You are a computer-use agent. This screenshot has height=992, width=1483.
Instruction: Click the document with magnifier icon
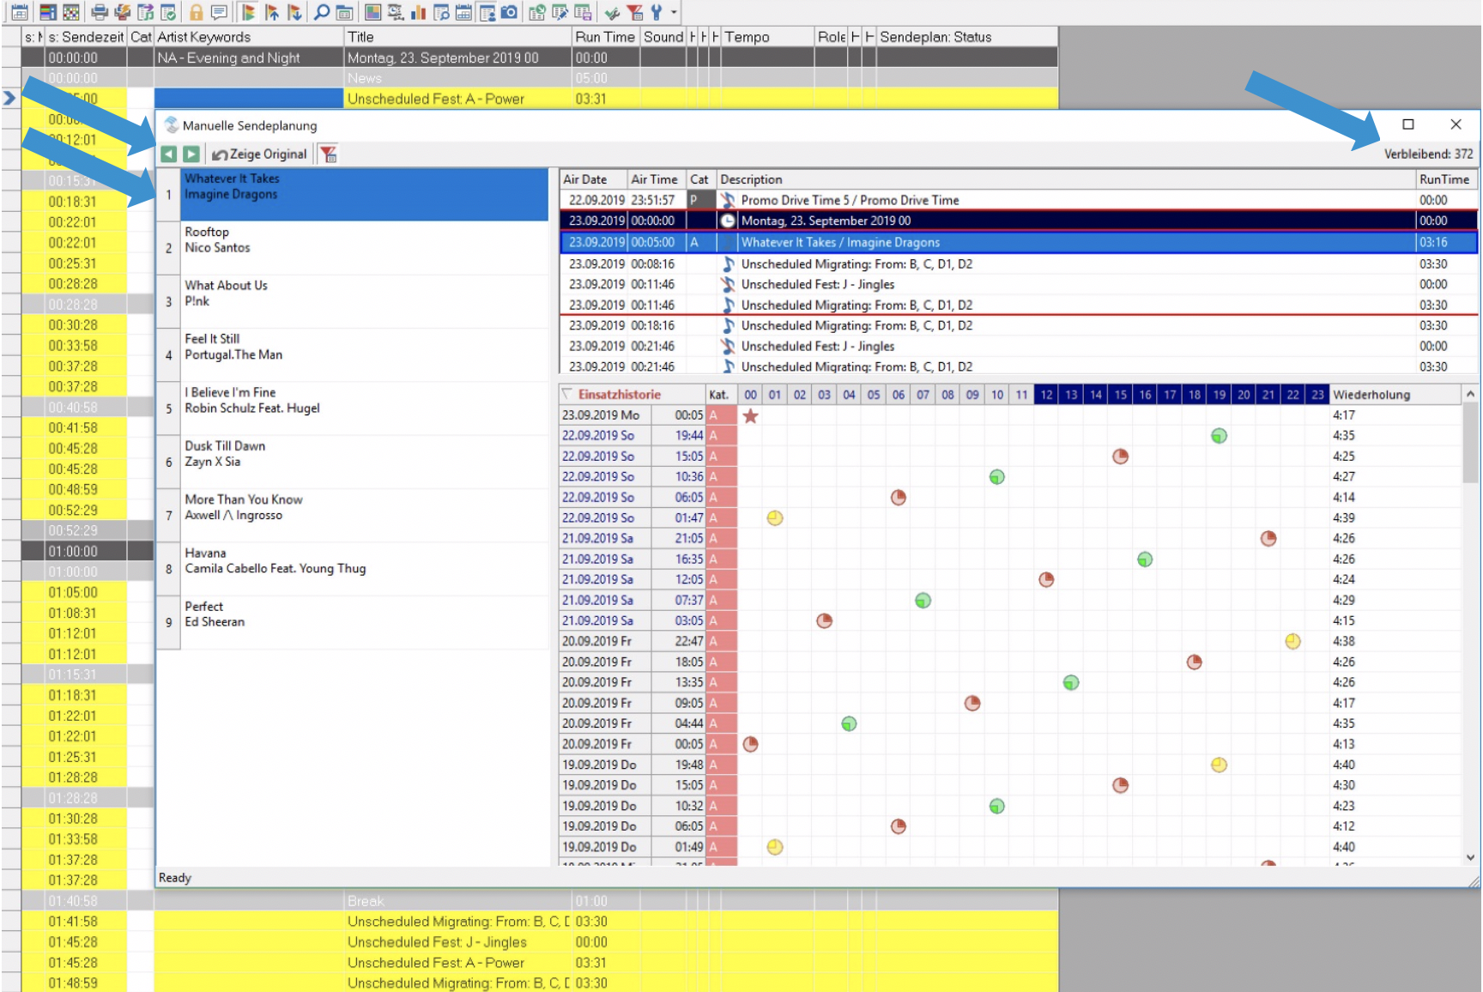pos(441,12)
